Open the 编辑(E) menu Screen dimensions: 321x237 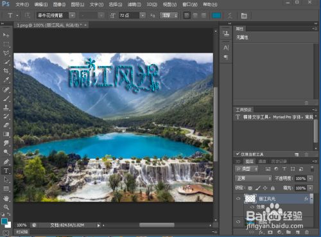41,4
